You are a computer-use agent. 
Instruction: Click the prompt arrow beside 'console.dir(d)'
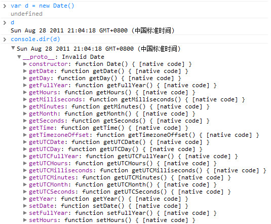[5, 40]
